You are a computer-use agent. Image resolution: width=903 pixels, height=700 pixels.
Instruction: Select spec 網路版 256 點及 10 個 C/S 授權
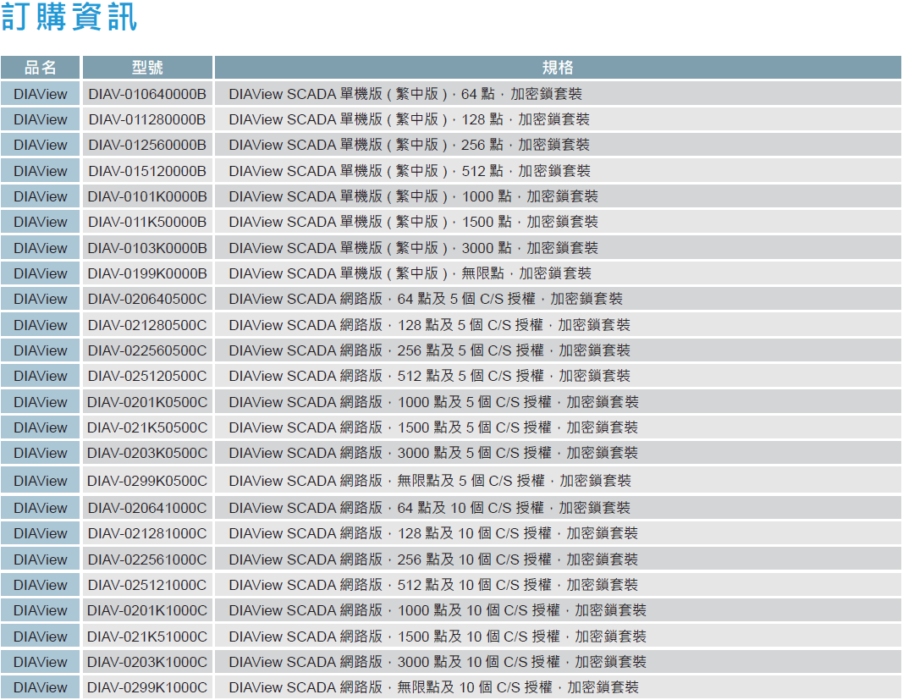(x=433, y=559)
